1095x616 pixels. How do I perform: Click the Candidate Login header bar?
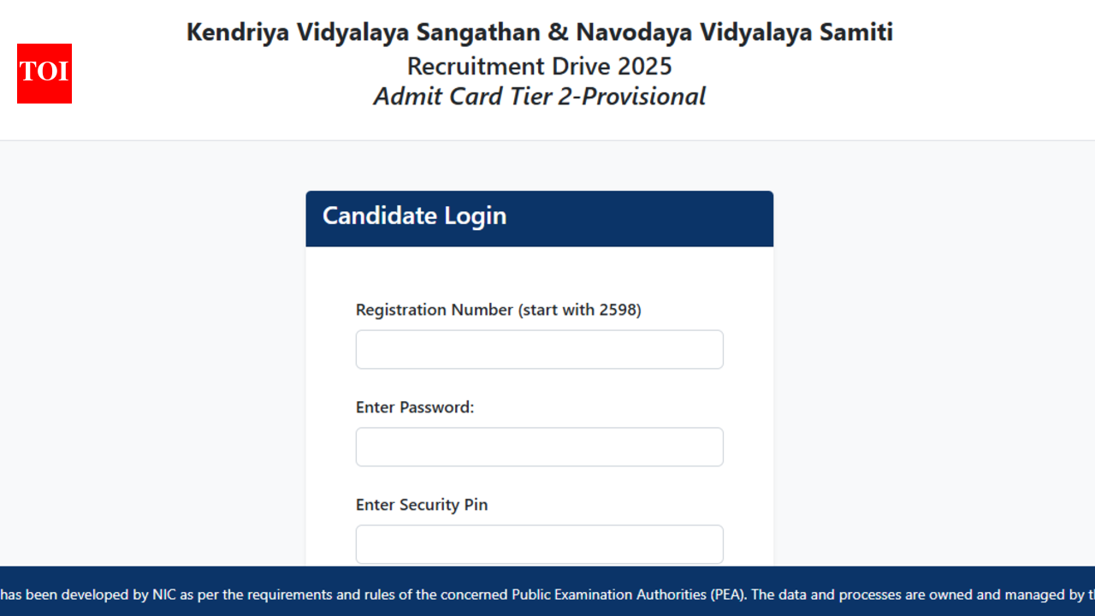pos(539,218)
